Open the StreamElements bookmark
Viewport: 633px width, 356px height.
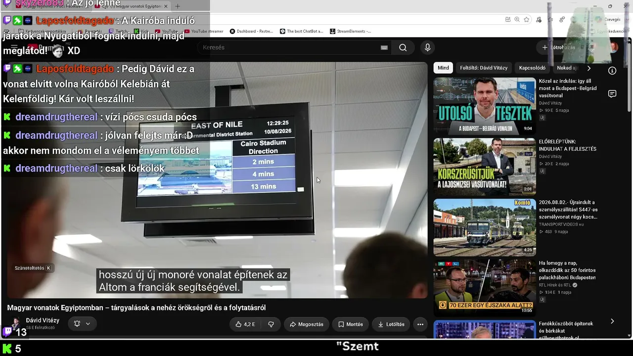pyautogui.click(x=351, y=31)
